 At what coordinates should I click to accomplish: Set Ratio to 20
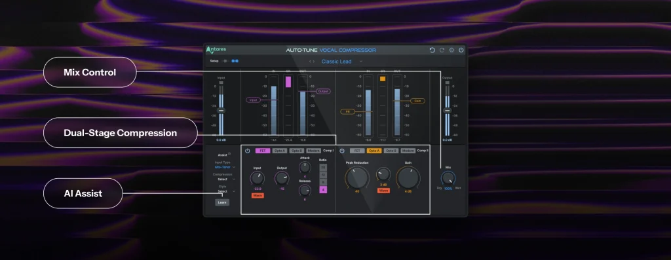(323, 167)
